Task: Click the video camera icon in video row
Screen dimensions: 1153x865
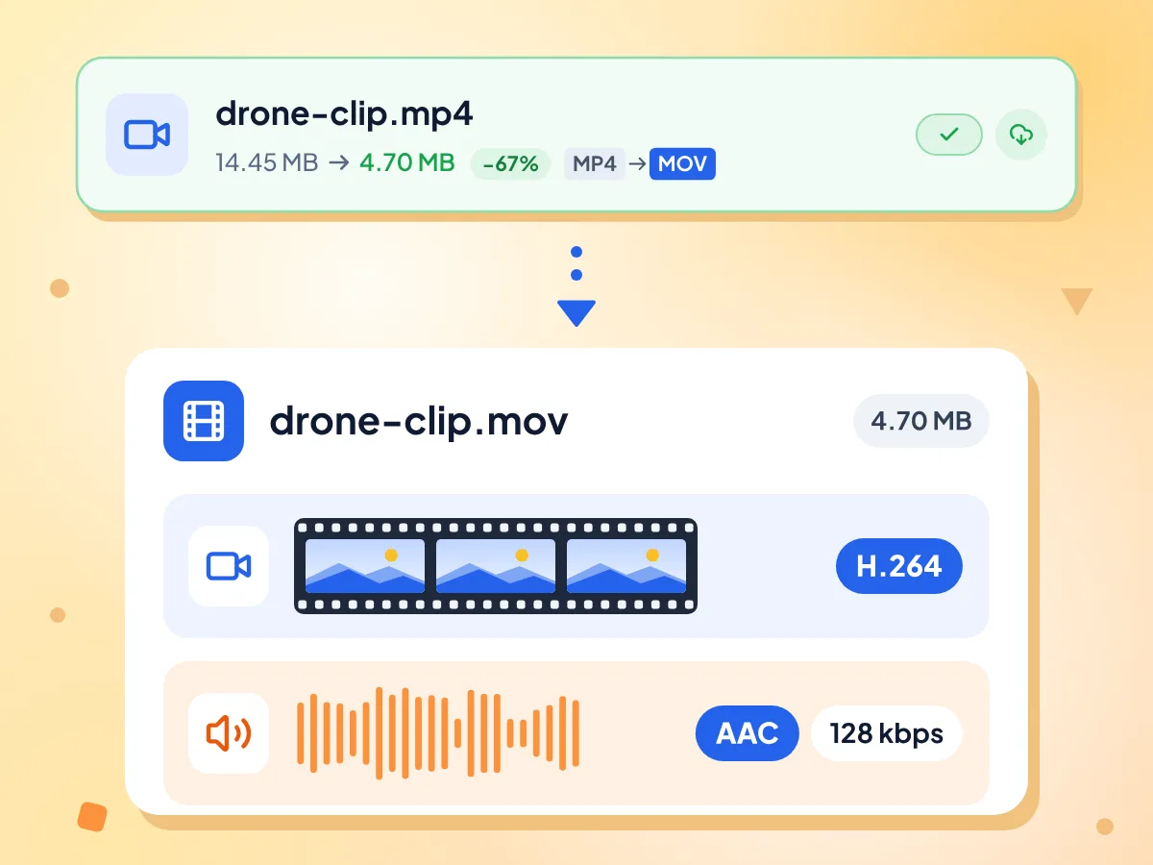Action: click(x=229, y=566)
